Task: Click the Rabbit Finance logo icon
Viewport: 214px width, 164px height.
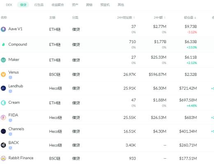Action: click(3, 158)
